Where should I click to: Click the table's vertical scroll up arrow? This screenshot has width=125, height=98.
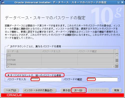(x=117, y=55)
